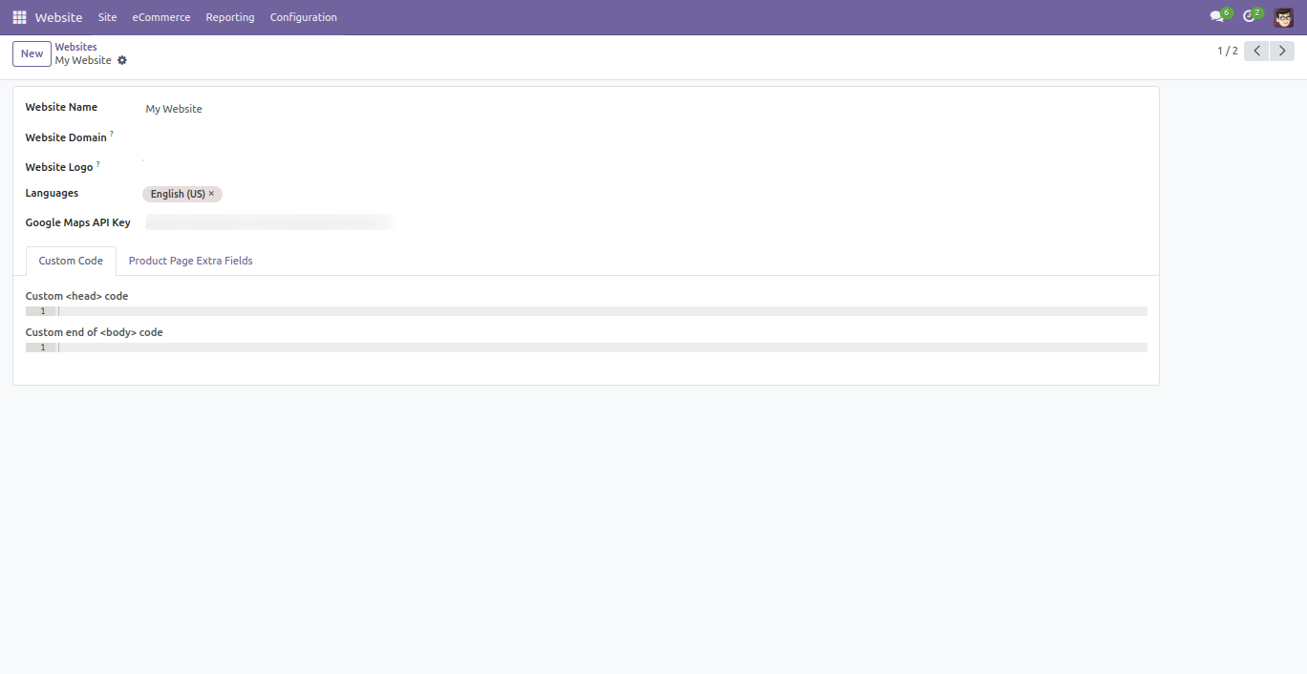1307x674 pixels.
Task: Open the user avatar menu
Action: click(1283, 17)
